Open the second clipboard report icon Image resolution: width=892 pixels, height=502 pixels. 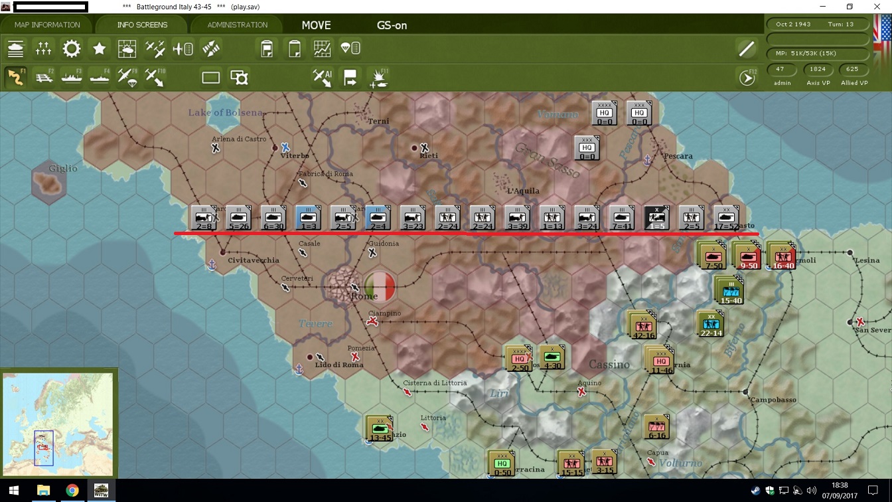[x=295, y=48]
